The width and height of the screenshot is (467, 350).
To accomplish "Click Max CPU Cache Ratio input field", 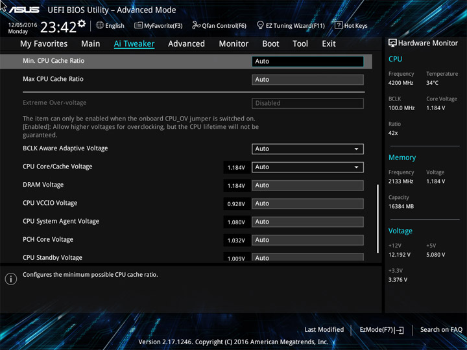I will [x=307, y=80].
